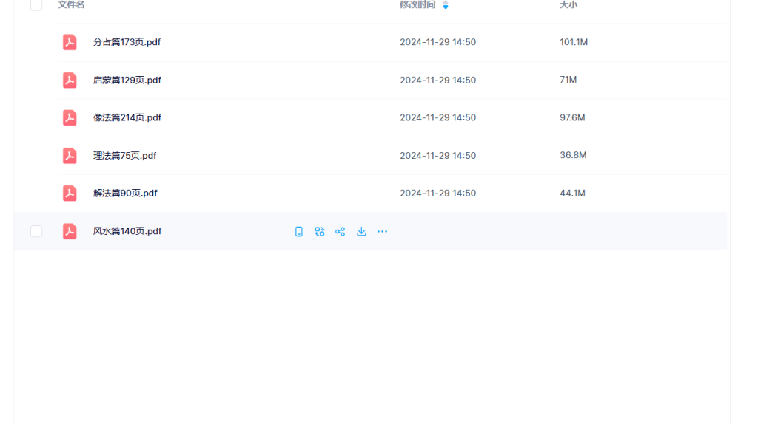
Task: Click the PDF icon of 分占篇173页.pdf
Action: point(70,42)
